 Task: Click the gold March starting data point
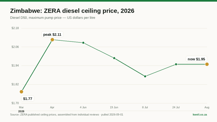coord(21,92)
